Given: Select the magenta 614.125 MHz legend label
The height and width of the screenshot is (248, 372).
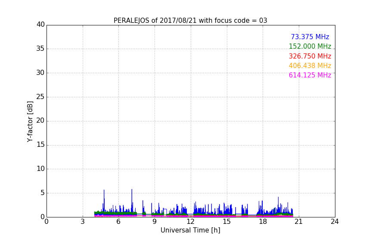Looking at the screenshot, I should [x=310, y=75].
